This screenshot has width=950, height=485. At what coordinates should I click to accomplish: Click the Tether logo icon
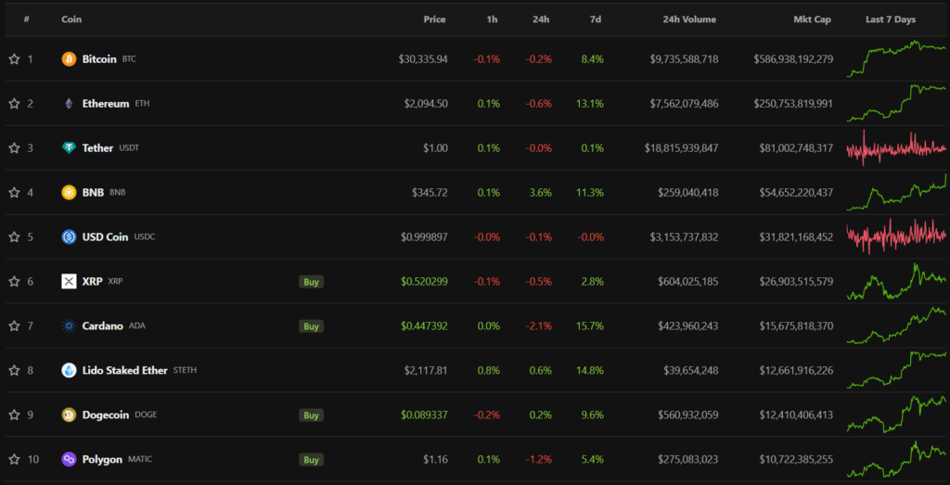69,148
